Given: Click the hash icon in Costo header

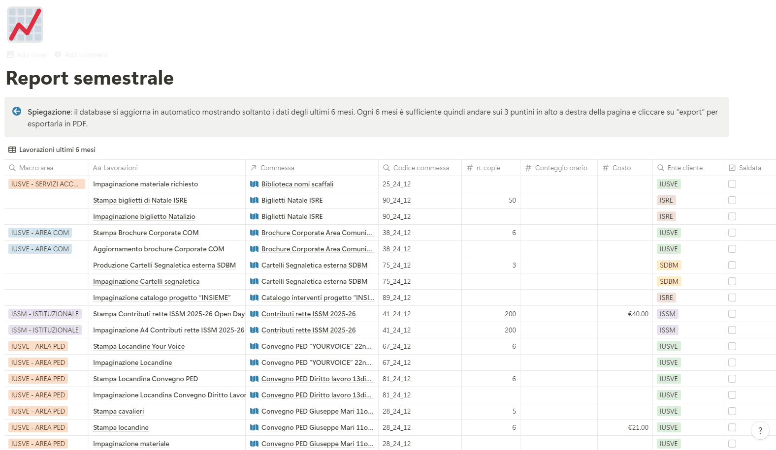Looking at the screenshot, I should click(x=606, y=168).
